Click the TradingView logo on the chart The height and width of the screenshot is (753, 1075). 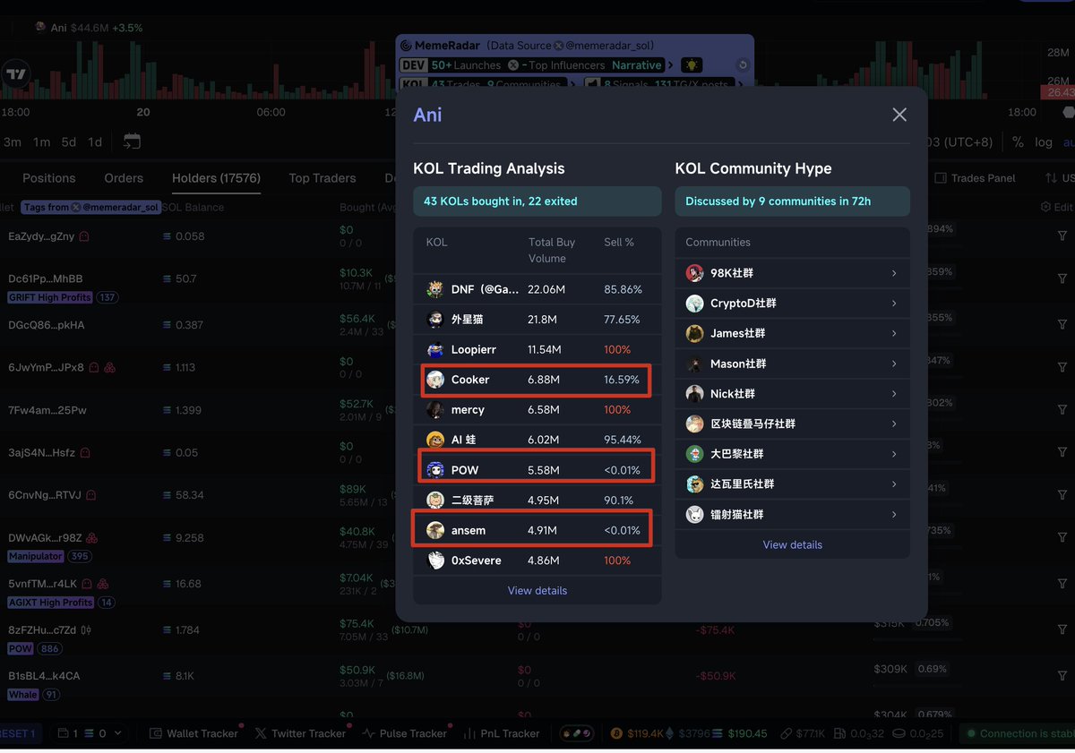coord(15,74)
